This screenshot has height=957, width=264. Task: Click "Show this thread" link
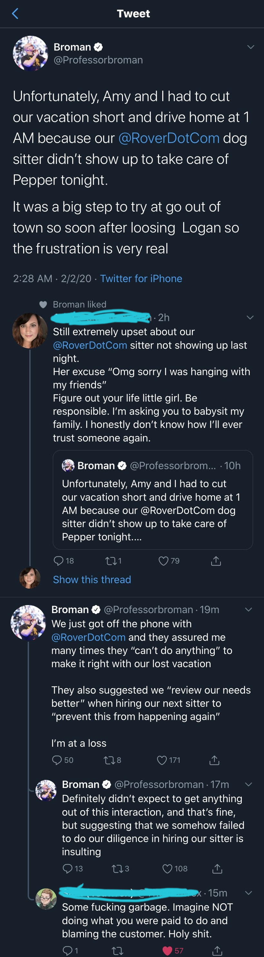pyautogui.click(x=92, y=580)
